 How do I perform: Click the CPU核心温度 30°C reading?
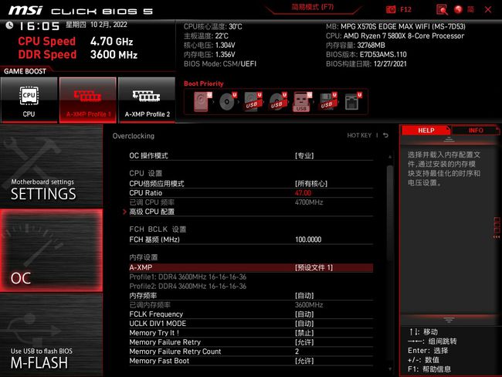(x=212, y=26)
